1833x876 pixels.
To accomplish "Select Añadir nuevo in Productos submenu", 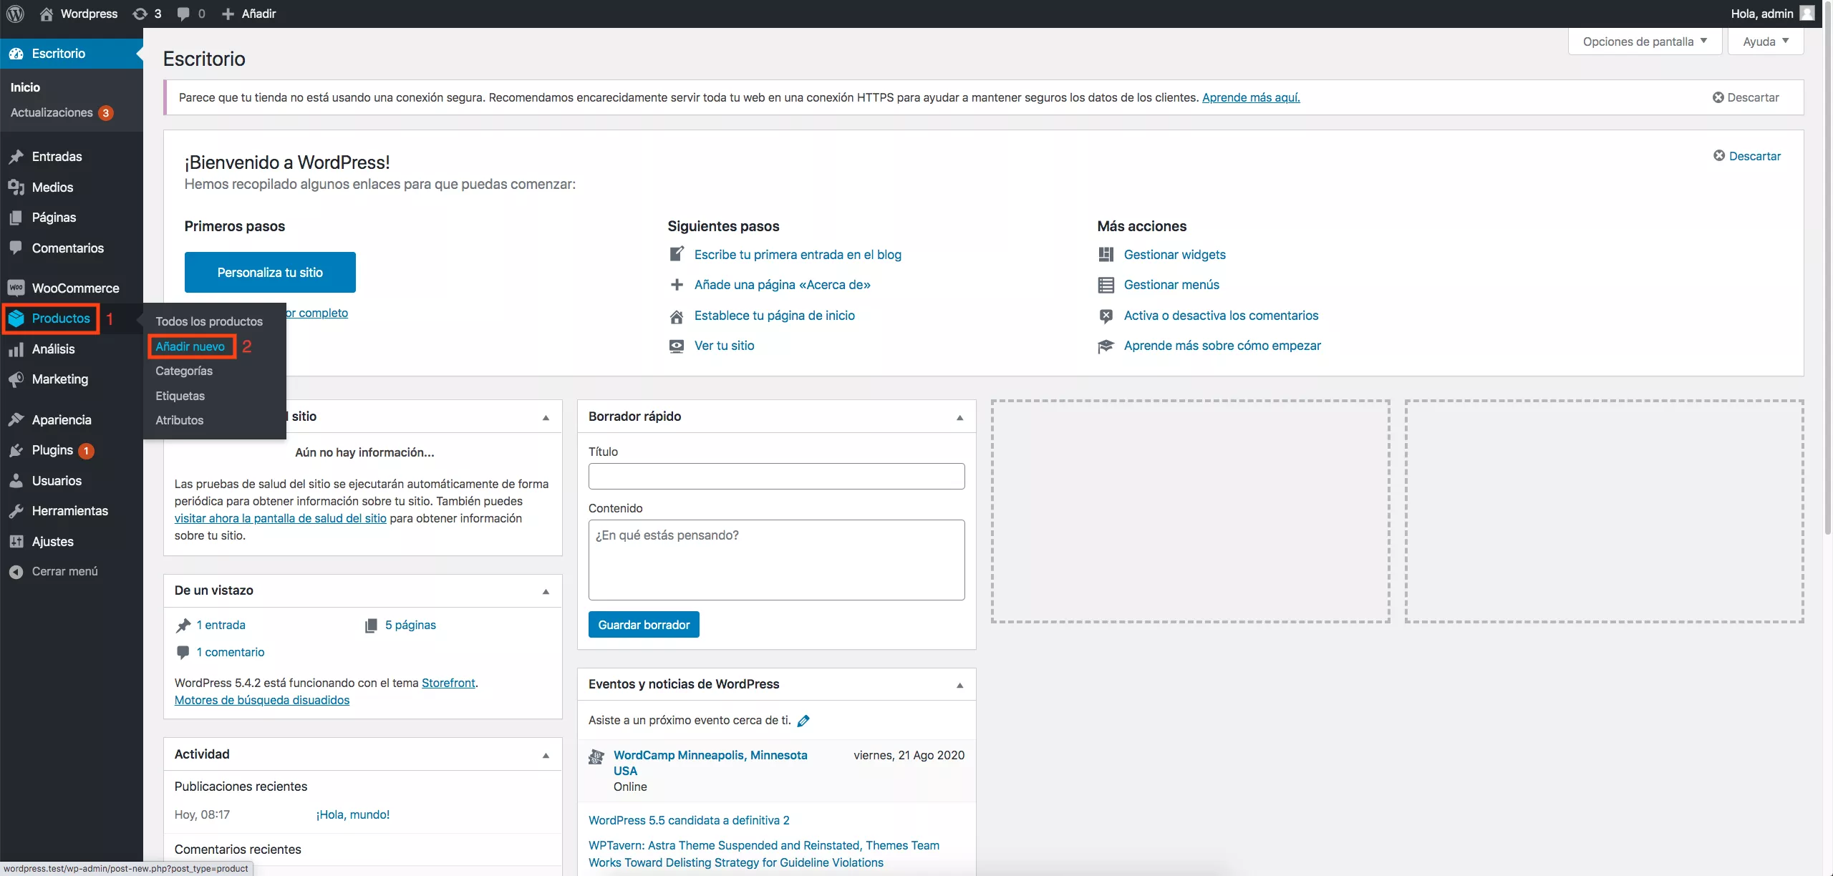I will point(190,346).
